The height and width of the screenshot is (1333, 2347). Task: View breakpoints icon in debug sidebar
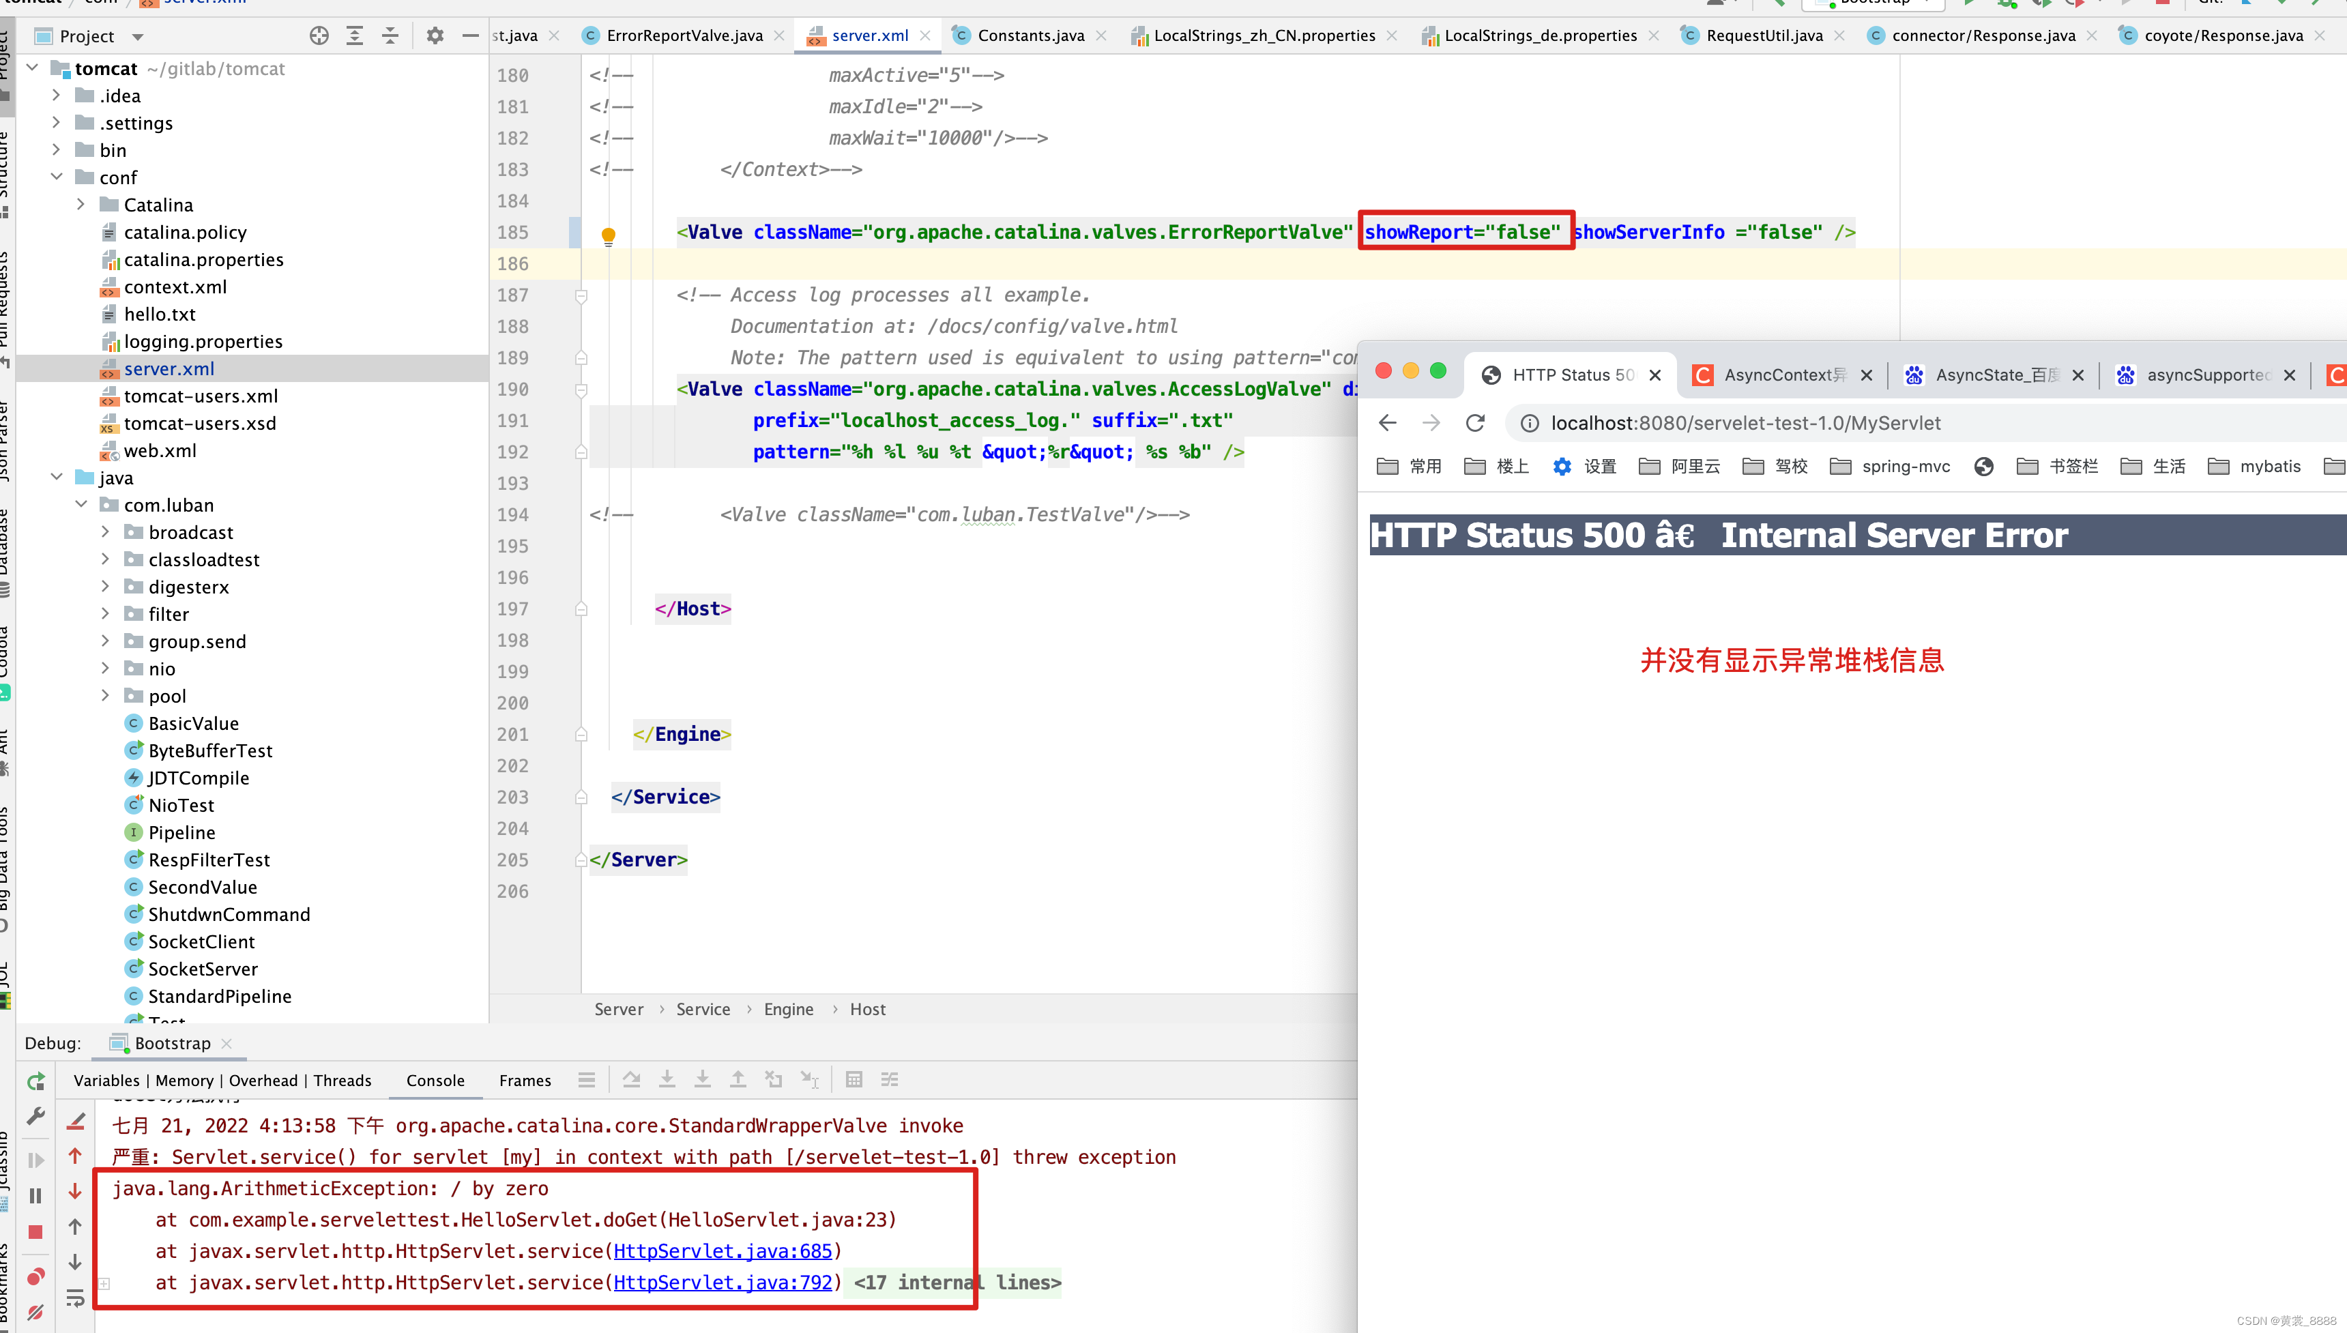click(35, 1277)
